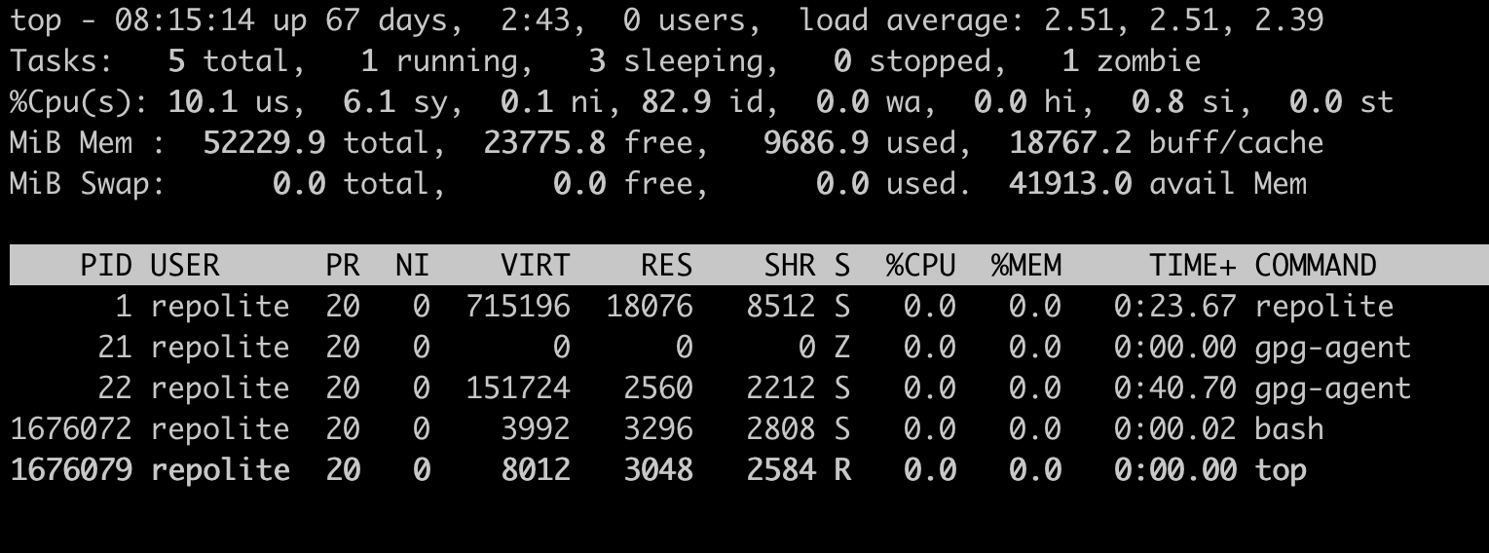
Task: Click the top command name in process list
Action: 1281,470
